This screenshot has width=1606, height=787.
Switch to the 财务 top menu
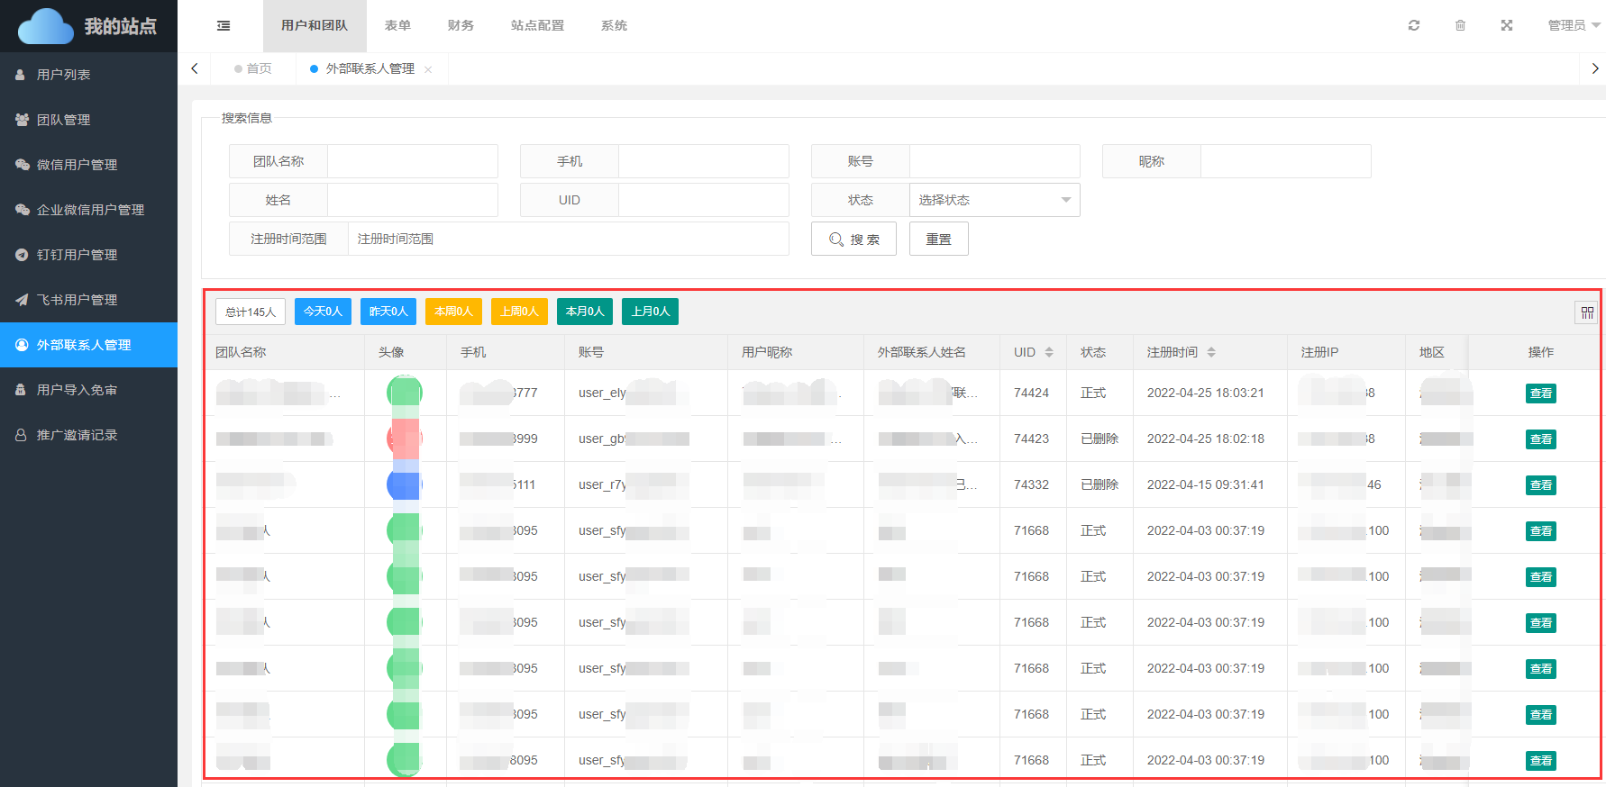(x=461, y=25)
